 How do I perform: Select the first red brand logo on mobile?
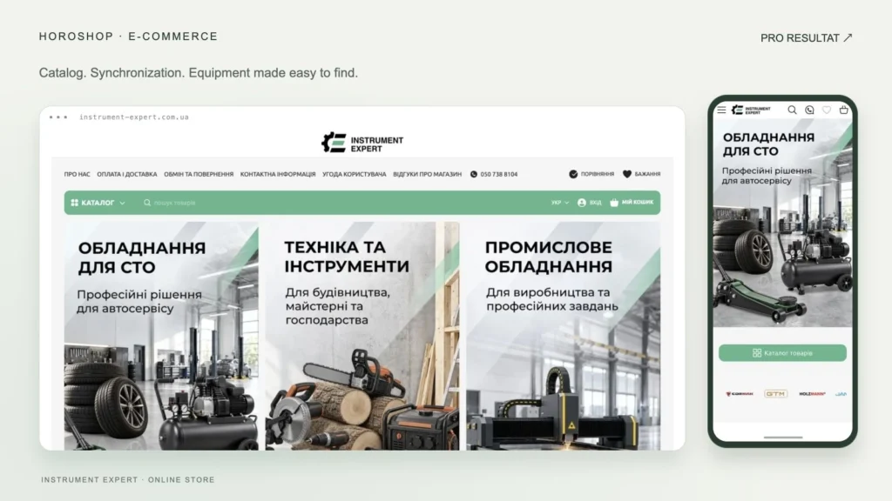pos(739,394)
